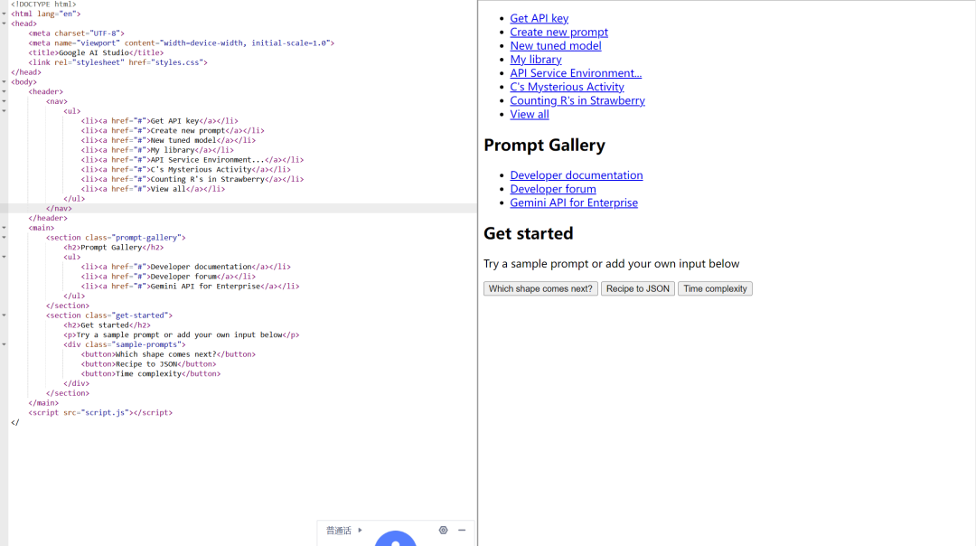Image resolution: width=976 pixels, height=546 pixels.
Task: Click the button Time complexity code line
Action: click(151, 373)
